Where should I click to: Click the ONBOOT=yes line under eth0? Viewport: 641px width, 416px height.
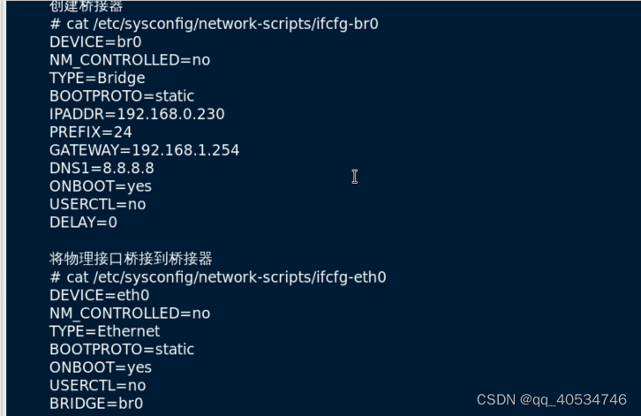click(101, 367)
